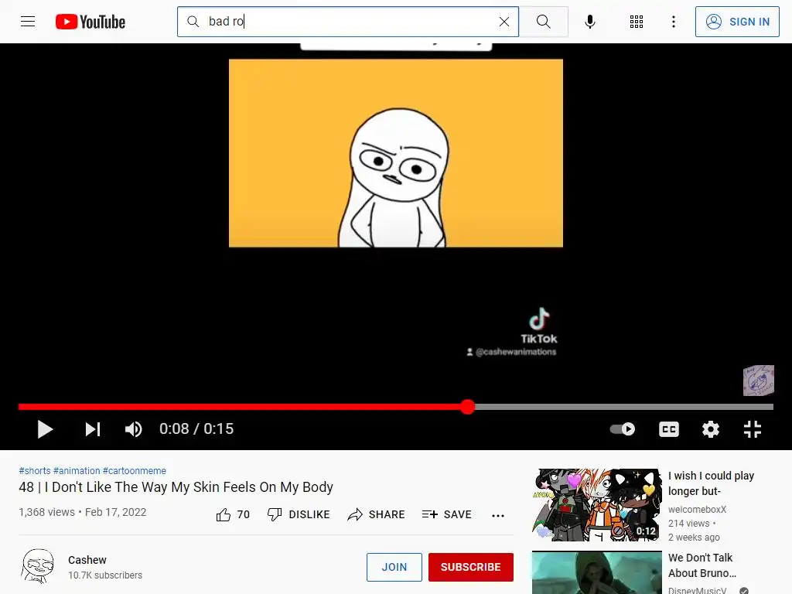Open the Cashew channel avatar

[x=37, y=566]
